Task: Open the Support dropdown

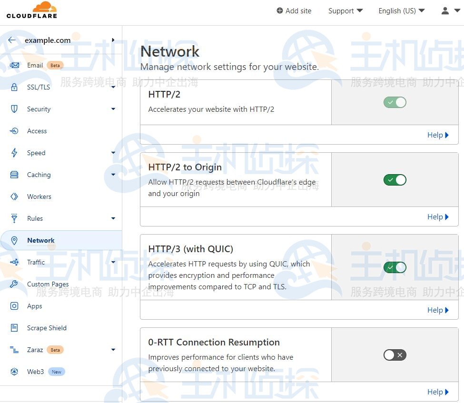Action: (345, 10)
